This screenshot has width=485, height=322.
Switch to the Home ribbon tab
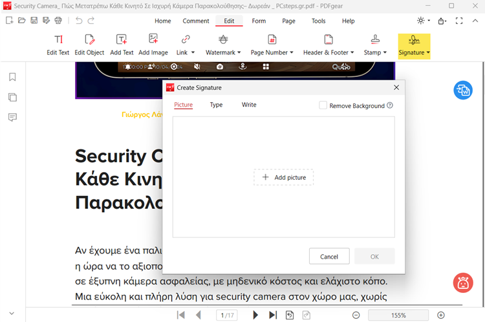(163, 21)
